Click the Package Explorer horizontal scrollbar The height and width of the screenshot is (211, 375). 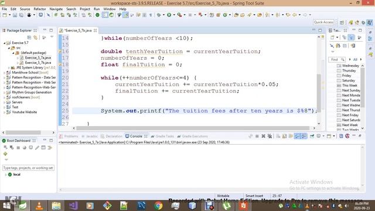23,132
